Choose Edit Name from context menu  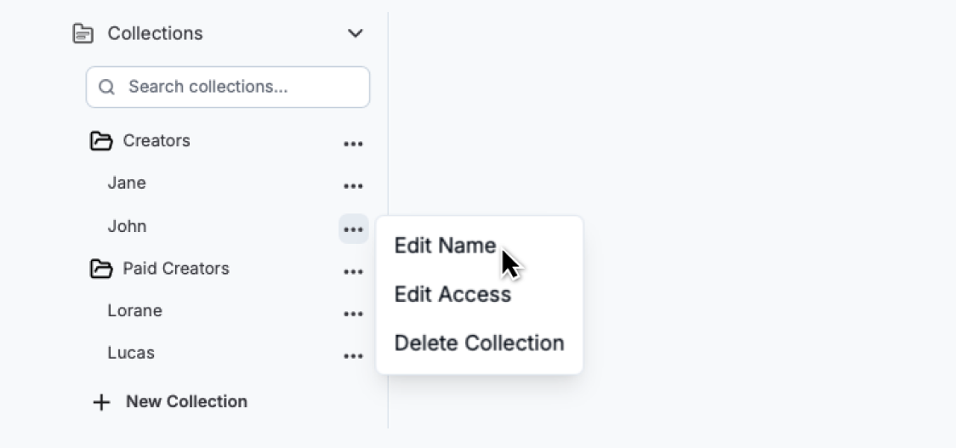pos(445,246)
